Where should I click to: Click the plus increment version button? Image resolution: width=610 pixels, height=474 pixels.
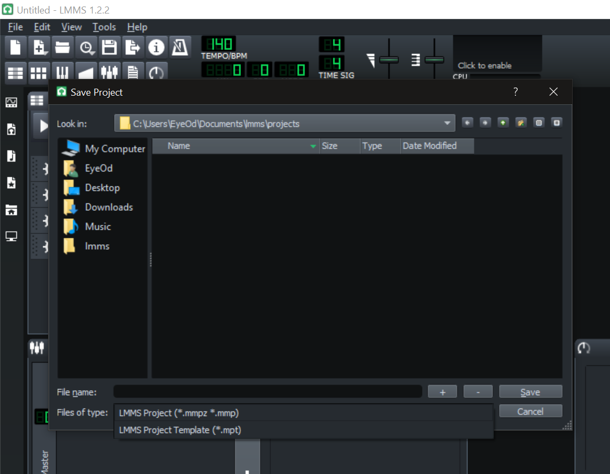pyautogui.click(x=443, y=392)
